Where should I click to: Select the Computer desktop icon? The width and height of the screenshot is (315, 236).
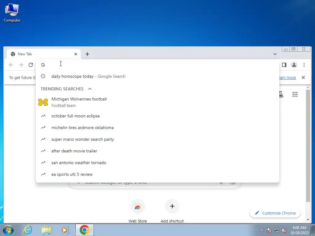coord(12,13)
